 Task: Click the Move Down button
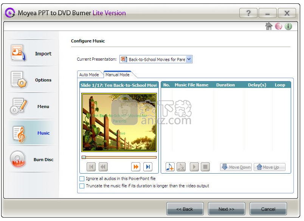coord(236,167)
